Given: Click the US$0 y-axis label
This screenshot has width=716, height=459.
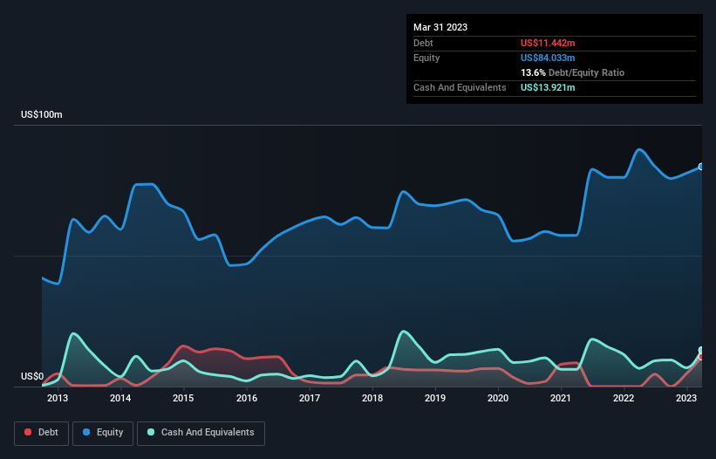Looking at the screenshot, I should point(32,377).
